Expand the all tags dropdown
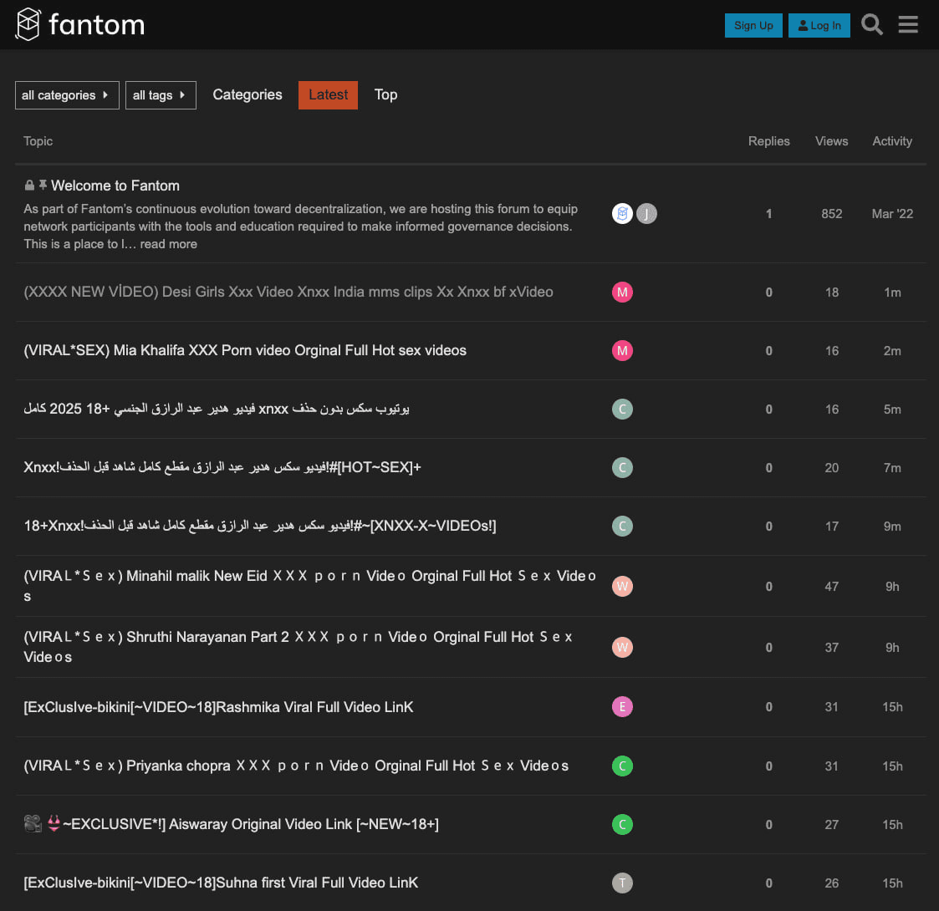 pos(161,95)
